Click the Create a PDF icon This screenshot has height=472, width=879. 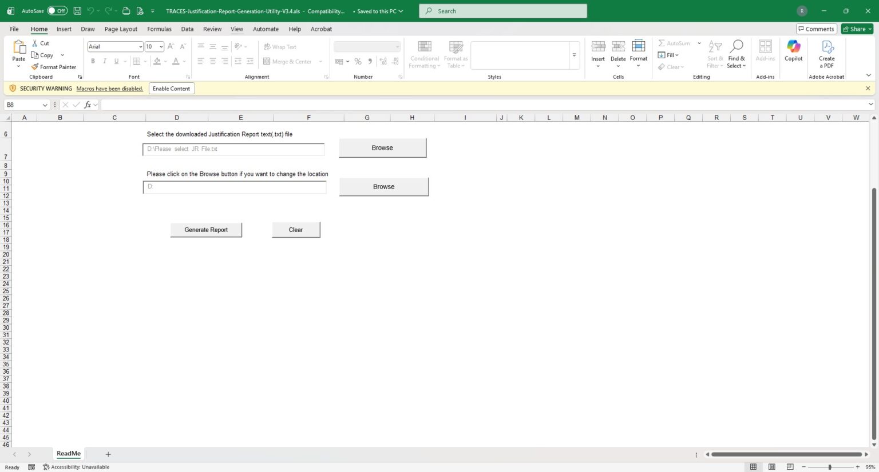(826, 51)
